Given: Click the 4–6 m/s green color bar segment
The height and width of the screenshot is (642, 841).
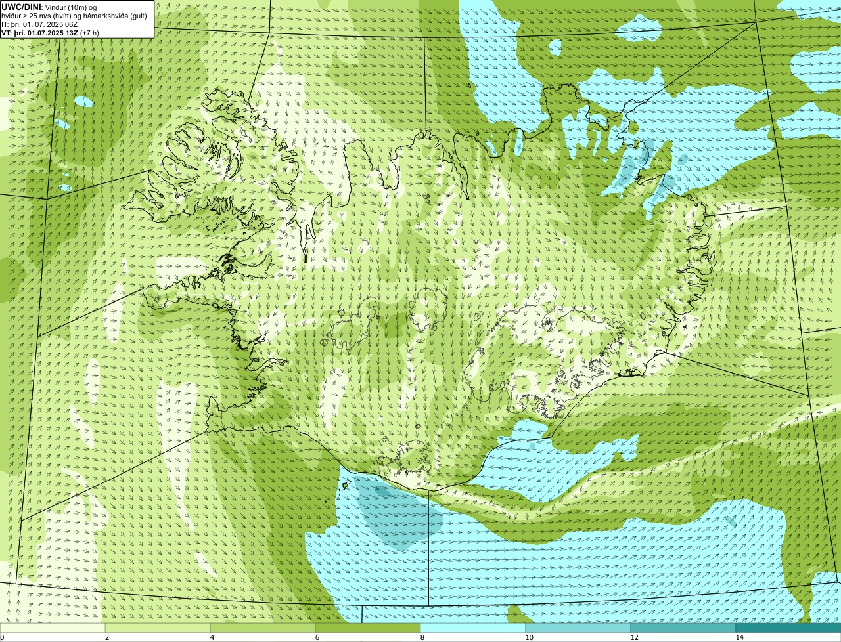Looking at the screenshot, I should point(263,628).
